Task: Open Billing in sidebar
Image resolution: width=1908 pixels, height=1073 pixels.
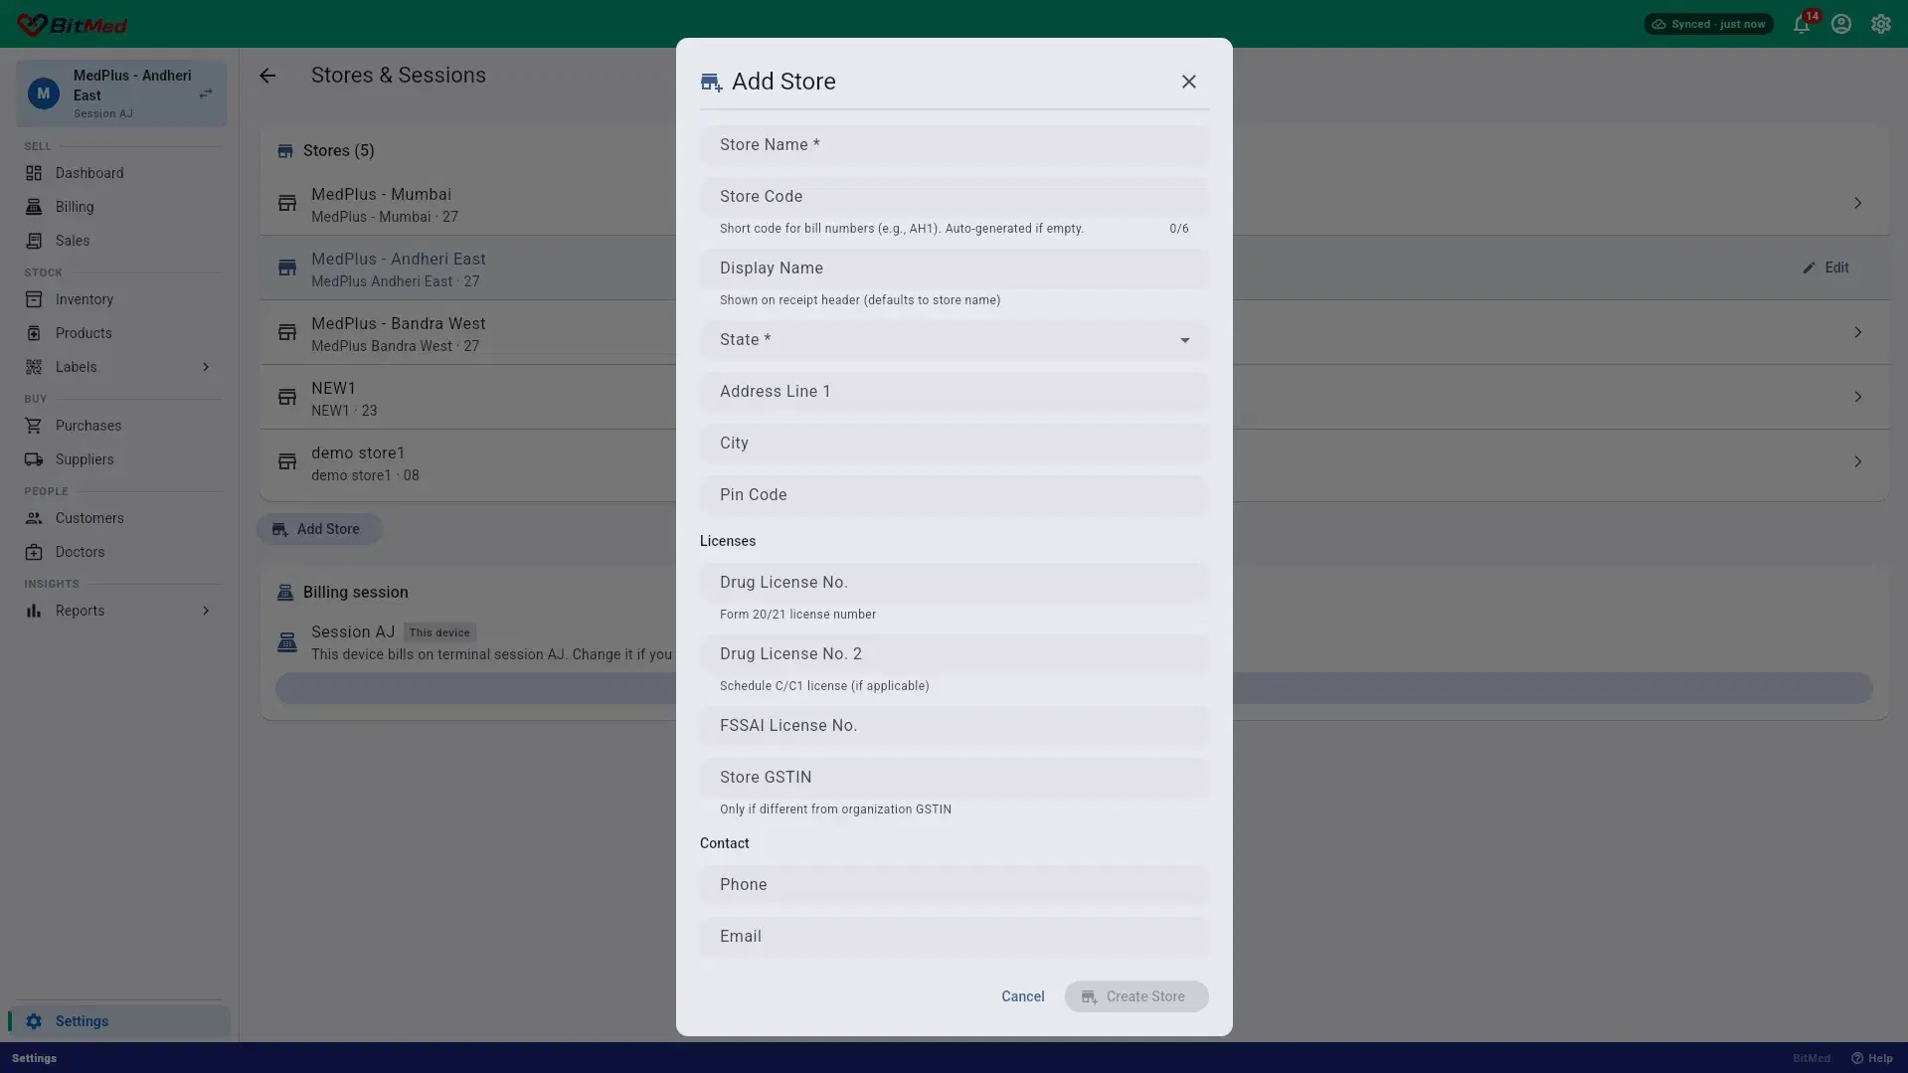Action: (x=121, y=207)
